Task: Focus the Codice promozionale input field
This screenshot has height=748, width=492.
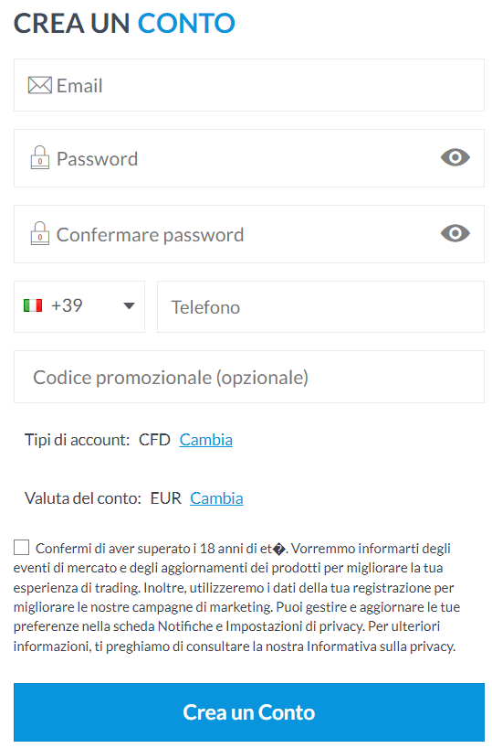Action: pyautogui.click(x=249, y=377)
